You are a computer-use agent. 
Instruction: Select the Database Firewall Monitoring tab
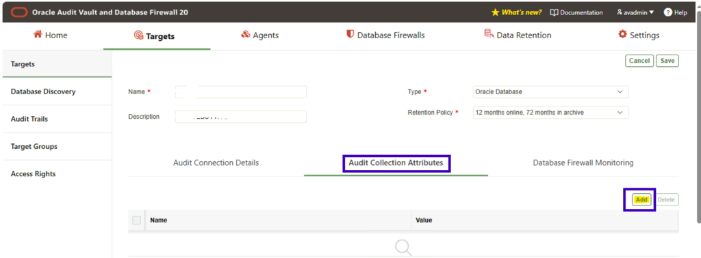[x=583, y=162]
